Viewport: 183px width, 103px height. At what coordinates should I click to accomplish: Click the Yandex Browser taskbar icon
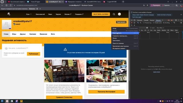[7, 101]
